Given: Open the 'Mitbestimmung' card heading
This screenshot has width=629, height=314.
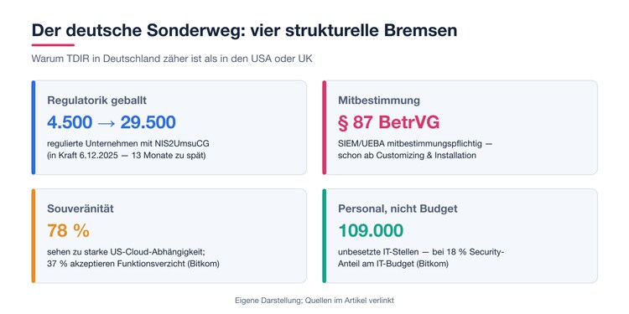Looking at the screenshot, I should tap(379, 100).
